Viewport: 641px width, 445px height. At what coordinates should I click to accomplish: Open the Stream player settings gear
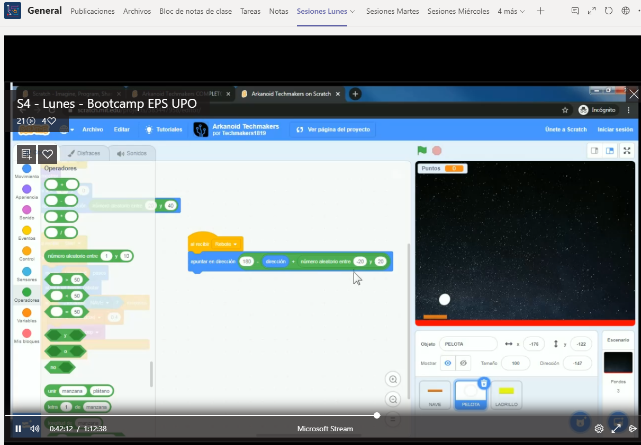click(599, 429)
